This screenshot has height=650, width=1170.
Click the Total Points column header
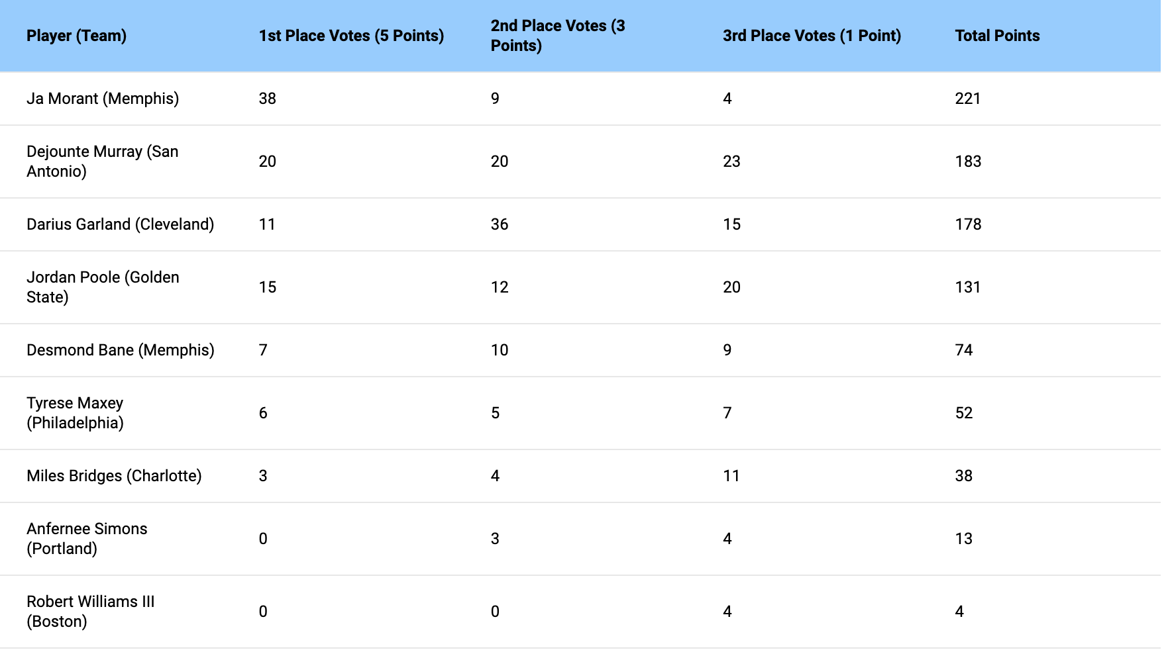pyautogui.click(x=997, y=36)
